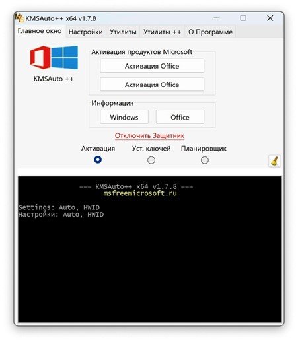This screenshot has height=342, width=298.
Task: Click the first Активация Office button
Action: pyautogui.click(x=152, y=66)
